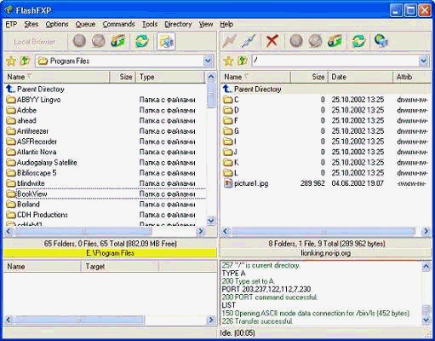435x341 pixels.
Task: Select the Biblioscape 5 folder
Action: click(31, 173)
